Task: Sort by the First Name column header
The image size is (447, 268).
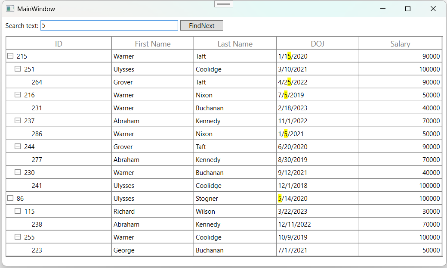Action: [153, 44]
